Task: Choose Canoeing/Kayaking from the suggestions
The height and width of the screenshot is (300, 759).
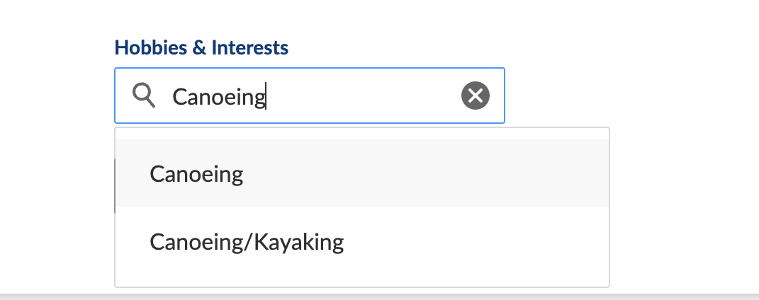Action: [x=247, y=243]
